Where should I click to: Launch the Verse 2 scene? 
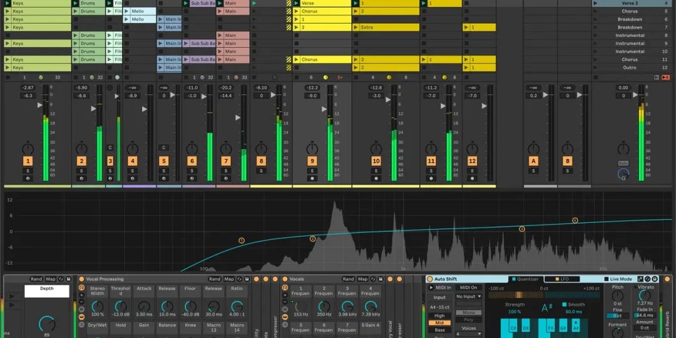pyautogui.click(x=596, y=3)
